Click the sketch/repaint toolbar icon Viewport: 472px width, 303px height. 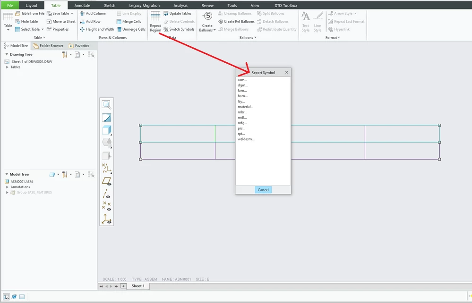(x=107, y=118)
